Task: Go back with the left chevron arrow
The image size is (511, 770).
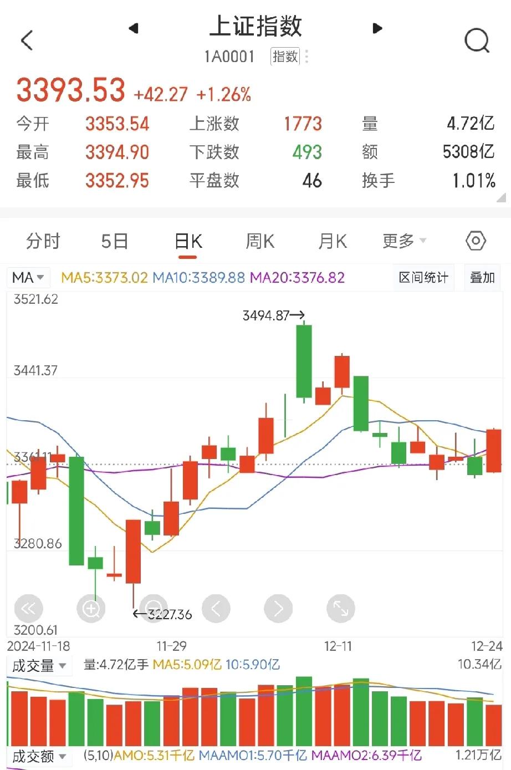Action: pos(27,40)
